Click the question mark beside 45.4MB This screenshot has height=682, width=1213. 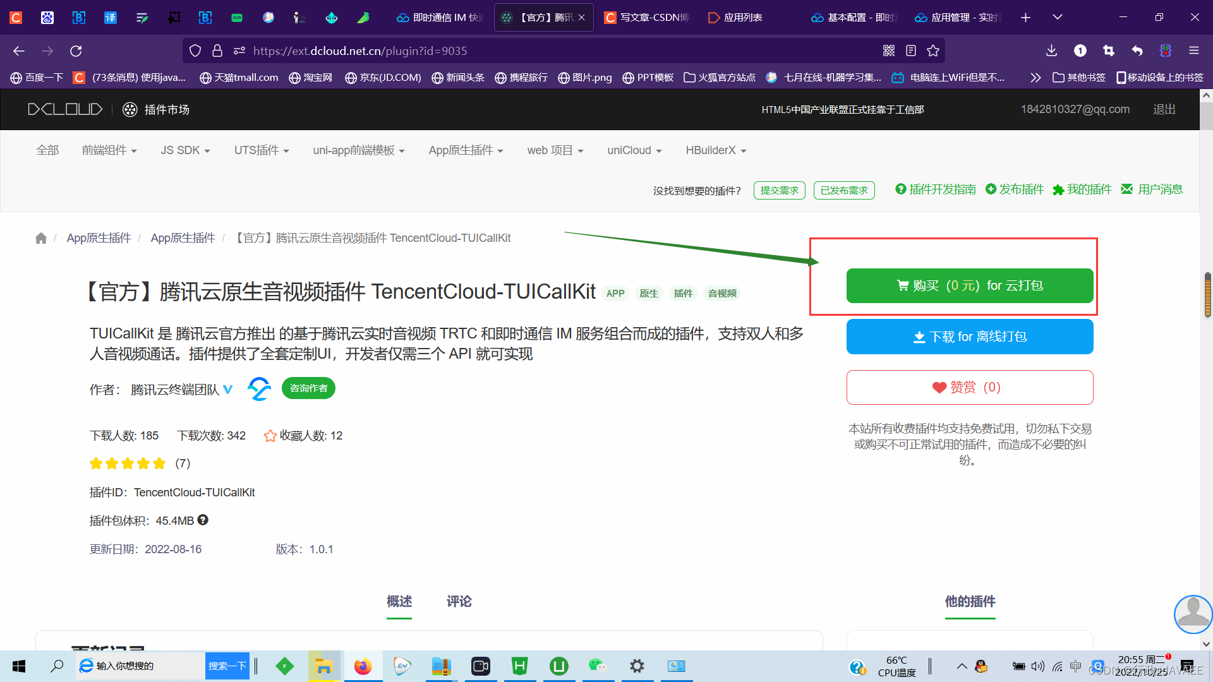pos(203,520)
